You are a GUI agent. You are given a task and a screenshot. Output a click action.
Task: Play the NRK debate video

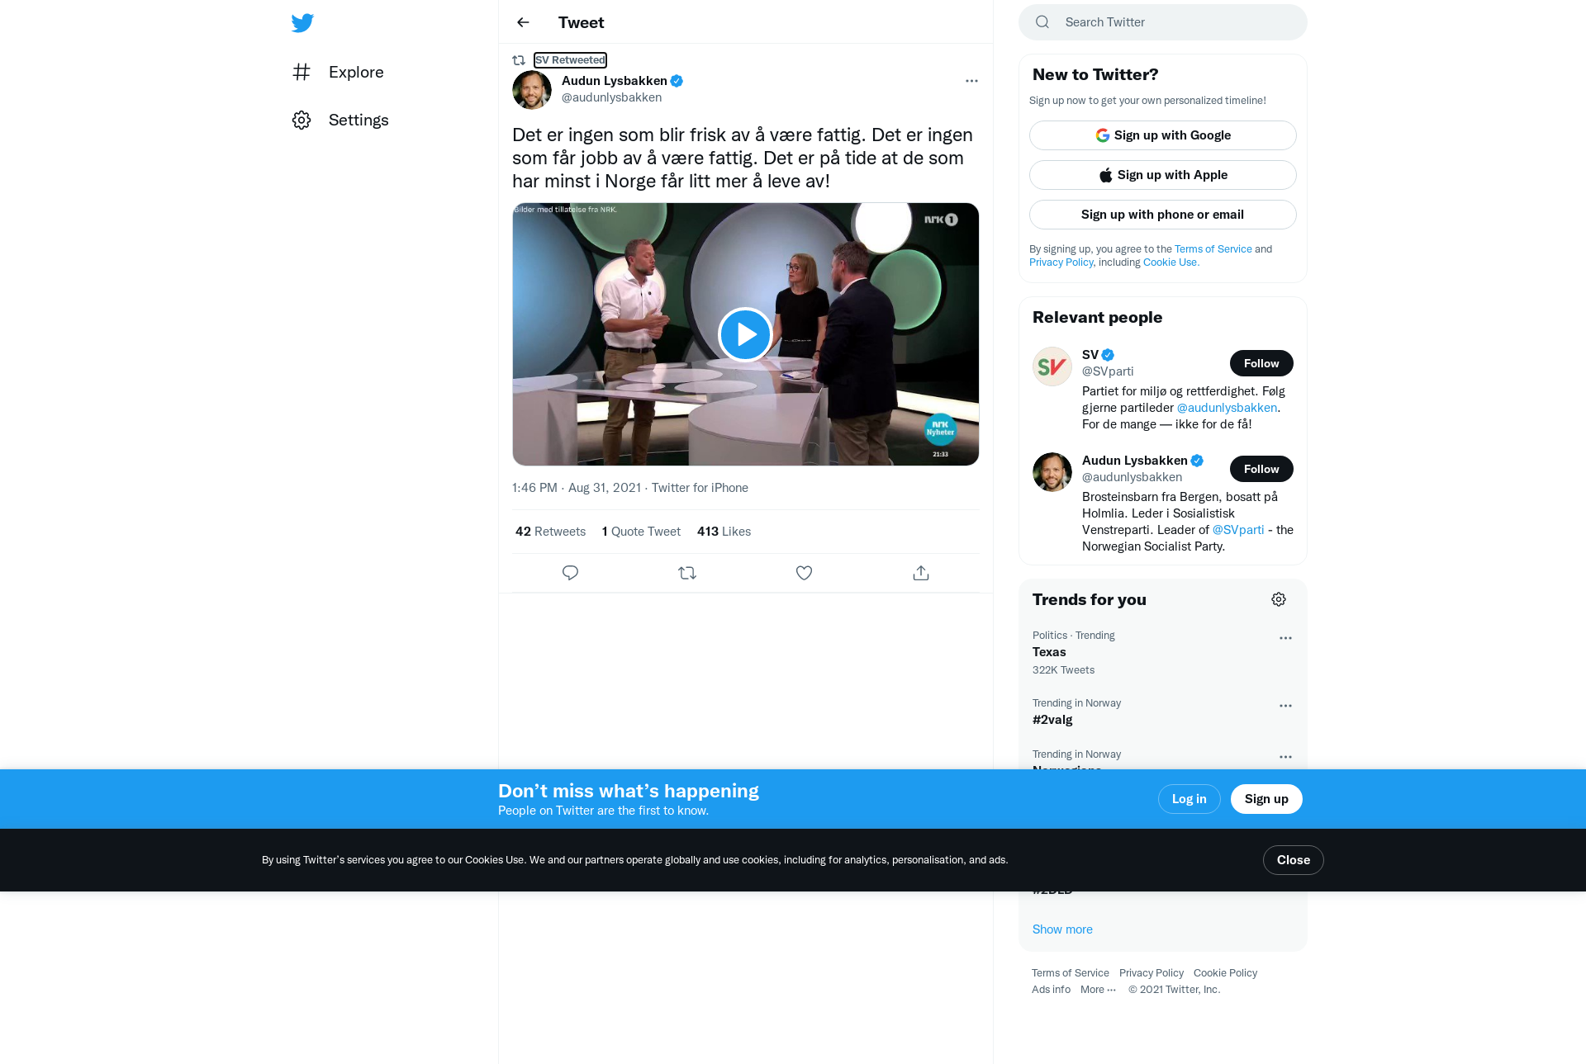click(745, 334)
